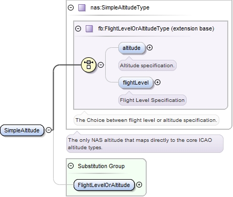Screen dimensions: 233x197
Task: Expand the FlightLevelOrAltitude element
Action: pyautogui.click(x=139, y=185)
